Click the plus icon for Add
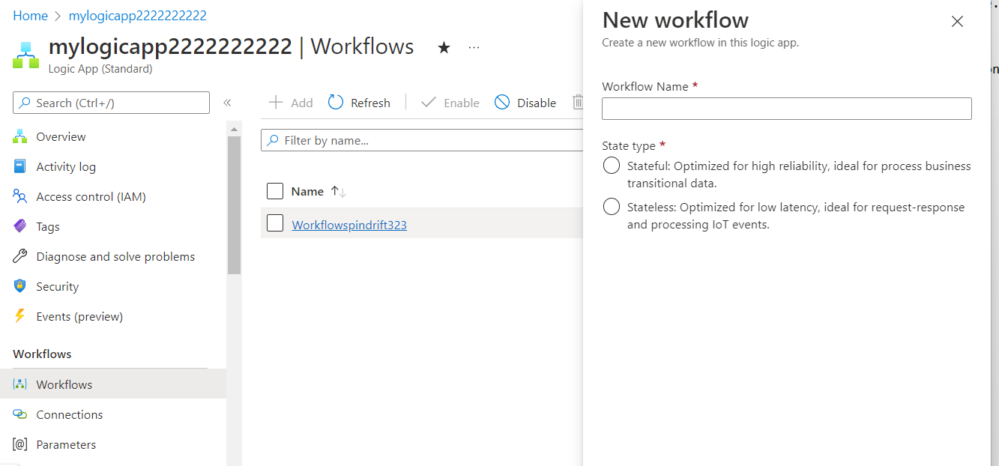This screenshot has width=999, height=466. tap(276, 103)
